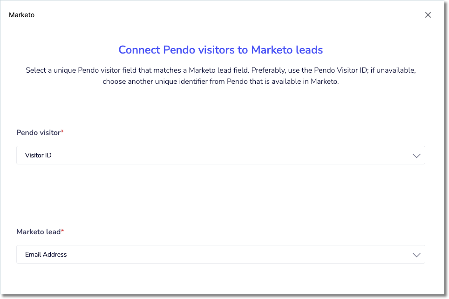This screenshot has height=299, width=449.
Task: Click the first line of instruction text
Action: tap(220, 70)
